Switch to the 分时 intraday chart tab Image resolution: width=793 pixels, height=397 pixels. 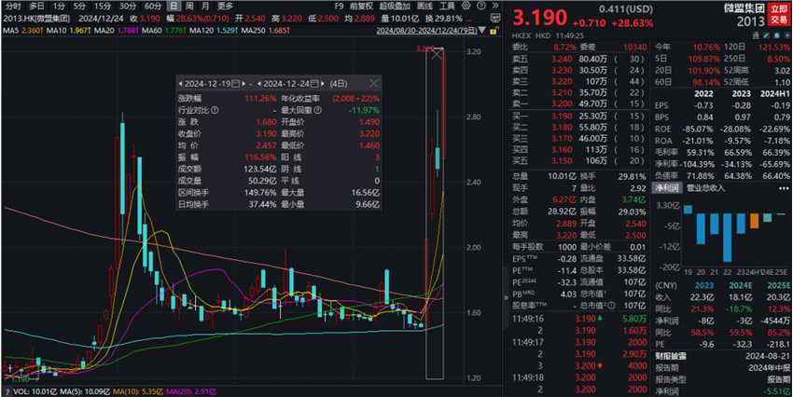pyautogui.click(x=11, y=7)
